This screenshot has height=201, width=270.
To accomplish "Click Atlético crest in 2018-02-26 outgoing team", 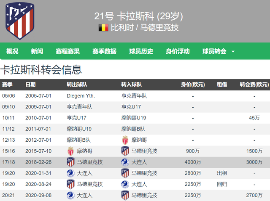I will click(71, 162).
